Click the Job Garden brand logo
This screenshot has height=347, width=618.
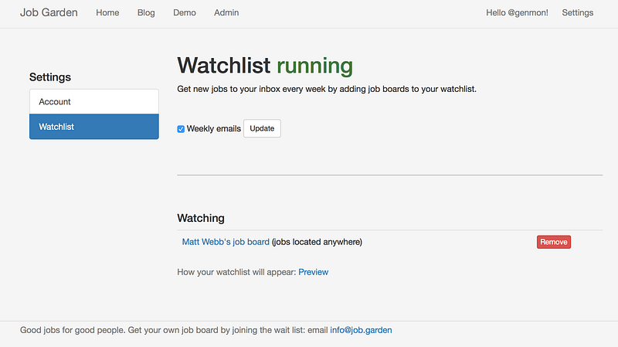[49, 13]
